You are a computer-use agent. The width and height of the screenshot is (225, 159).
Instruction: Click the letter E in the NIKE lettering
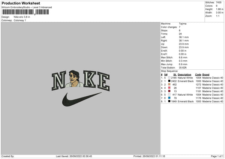(x=103, y=81)
